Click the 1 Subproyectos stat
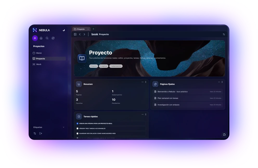Viewport: 258px width, 168px height. click(117, 92)
